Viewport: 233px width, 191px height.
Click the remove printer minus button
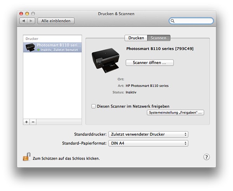33,122
